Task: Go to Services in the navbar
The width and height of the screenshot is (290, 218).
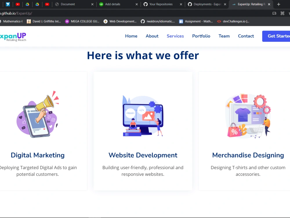Action: click(x=175, y=36)
